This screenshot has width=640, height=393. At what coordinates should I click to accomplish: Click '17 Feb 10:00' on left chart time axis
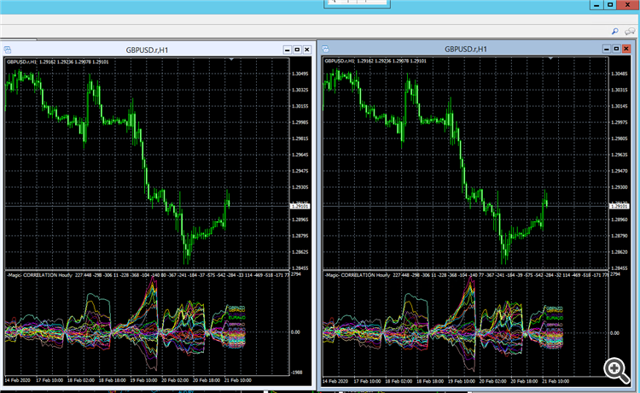pos(49,380)
